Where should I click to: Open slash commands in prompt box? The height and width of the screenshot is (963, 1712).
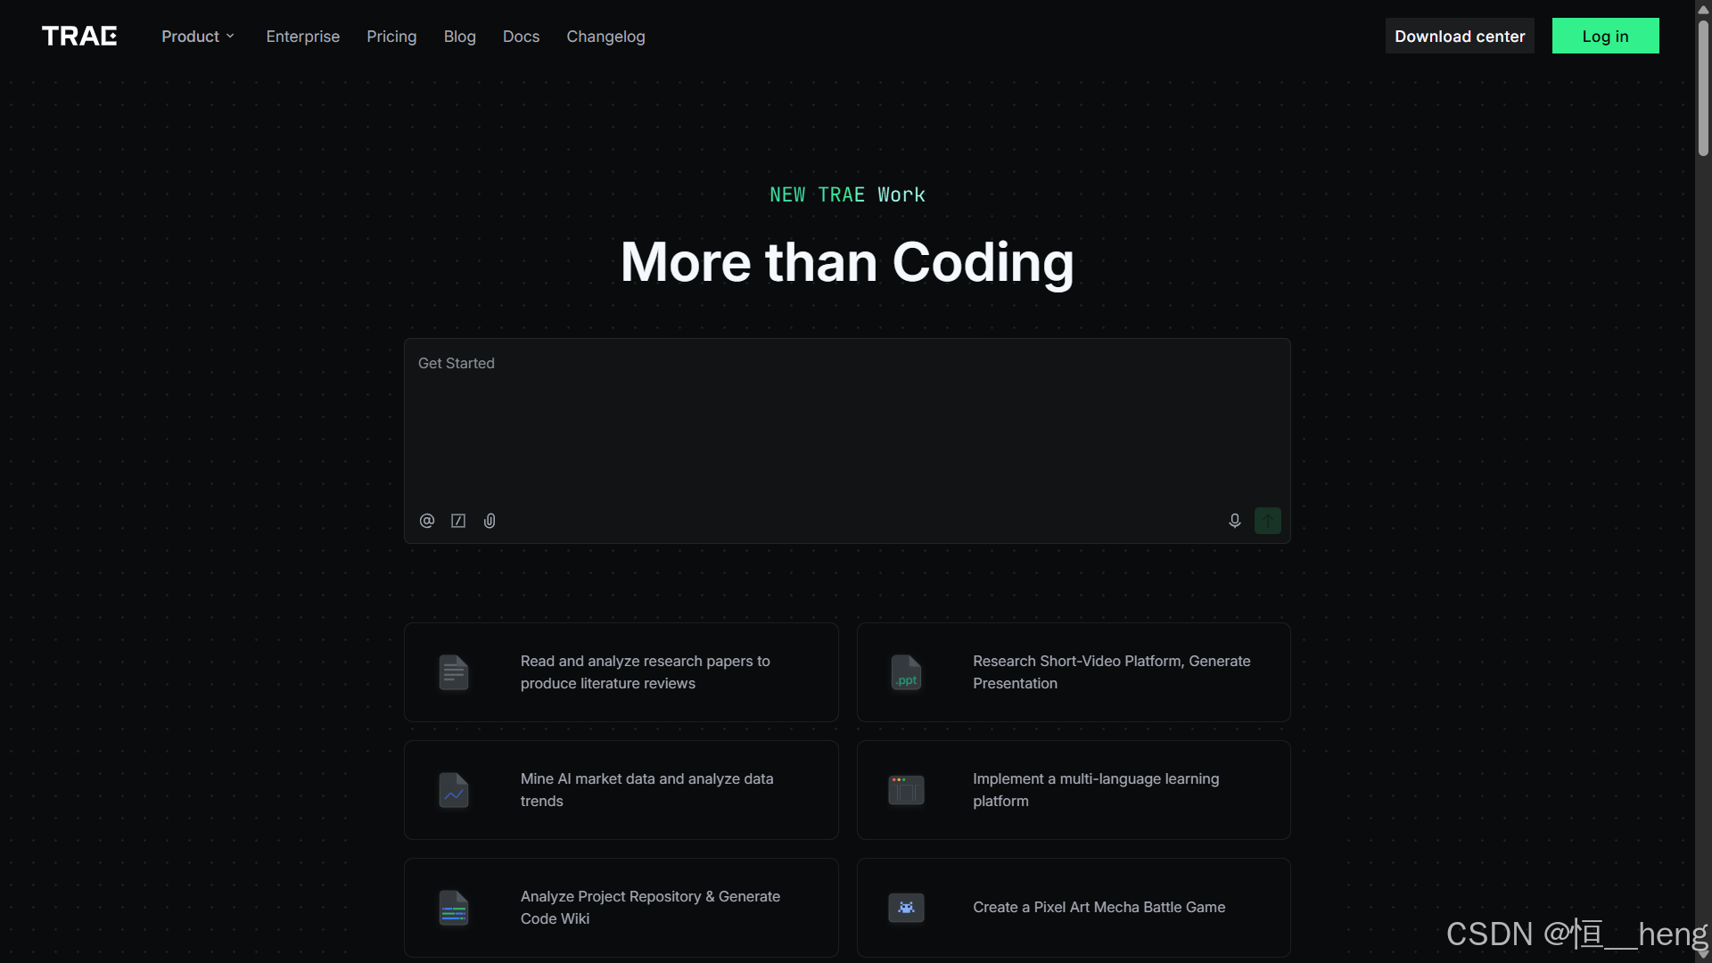click(458, 521)
